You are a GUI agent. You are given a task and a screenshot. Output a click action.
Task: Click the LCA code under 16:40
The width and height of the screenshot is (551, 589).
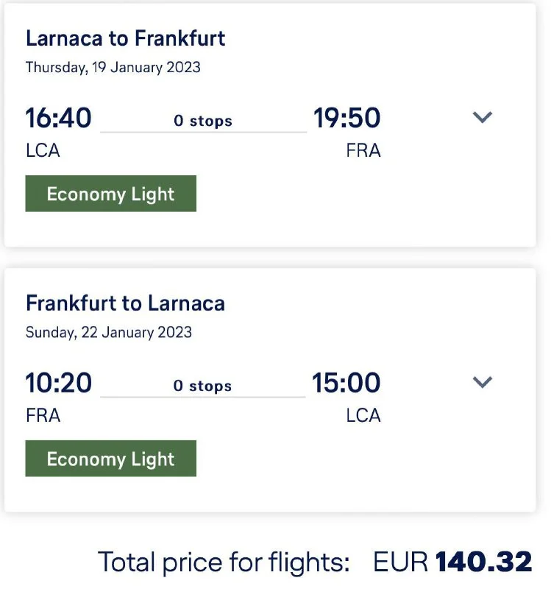[x=43, y=150]
